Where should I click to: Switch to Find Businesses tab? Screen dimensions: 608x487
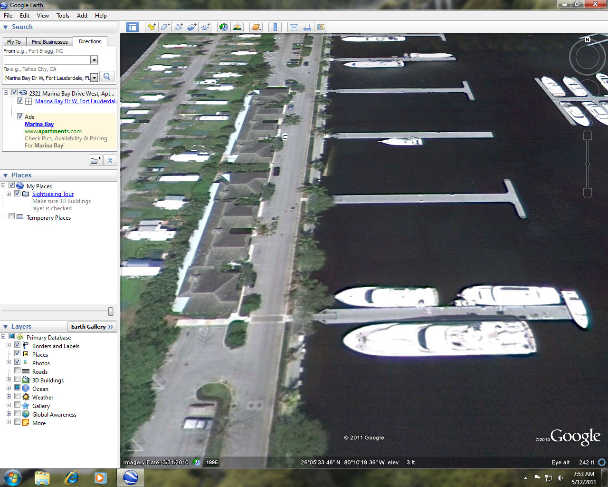click(49, 42)
